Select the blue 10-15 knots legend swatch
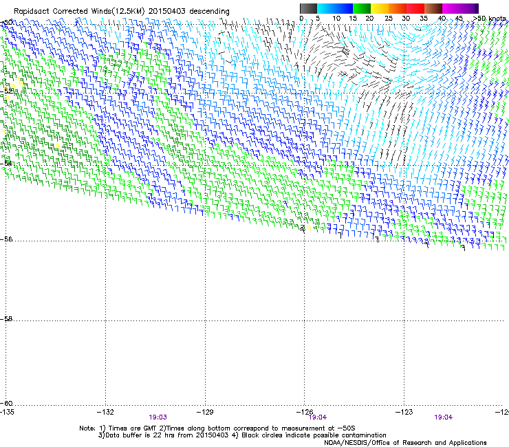 tap(344, 8)
